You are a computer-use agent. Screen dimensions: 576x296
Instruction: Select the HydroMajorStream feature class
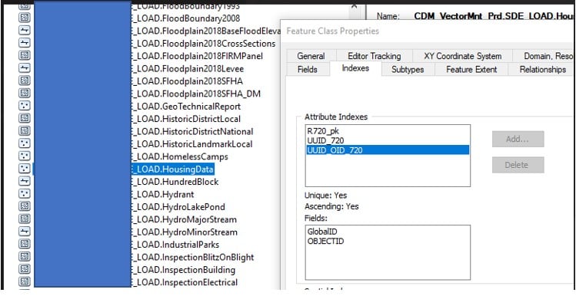184,219
